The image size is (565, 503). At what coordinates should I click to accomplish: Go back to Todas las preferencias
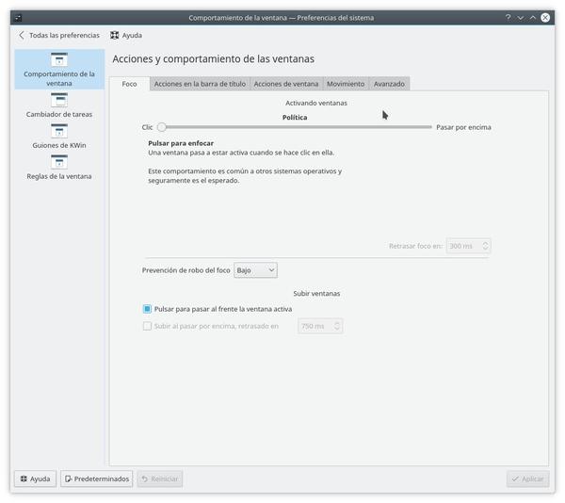(x=59, y=35)
